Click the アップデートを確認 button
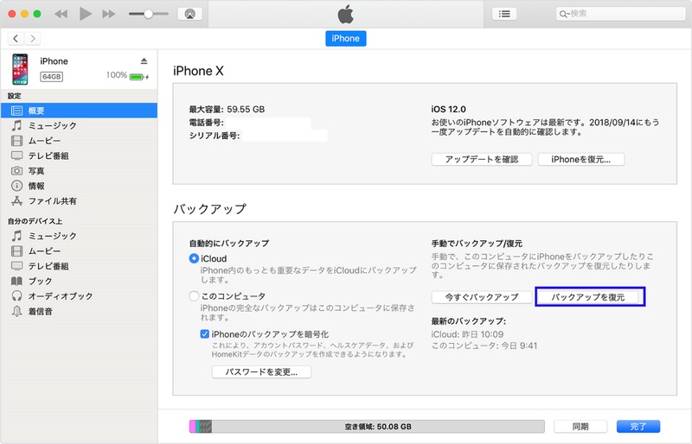The height and width of the screenshot is (444, 692). click(482, 159)
